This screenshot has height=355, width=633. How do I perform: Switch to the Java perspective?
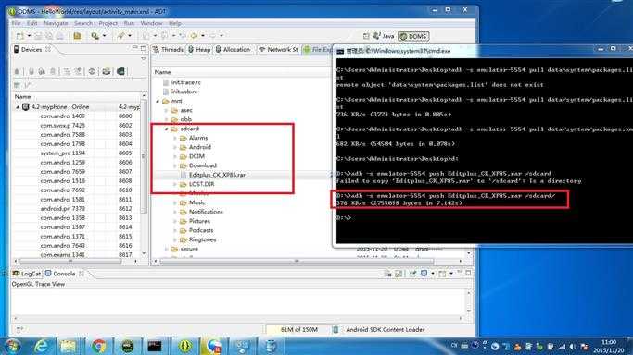[x=384, y=36]
